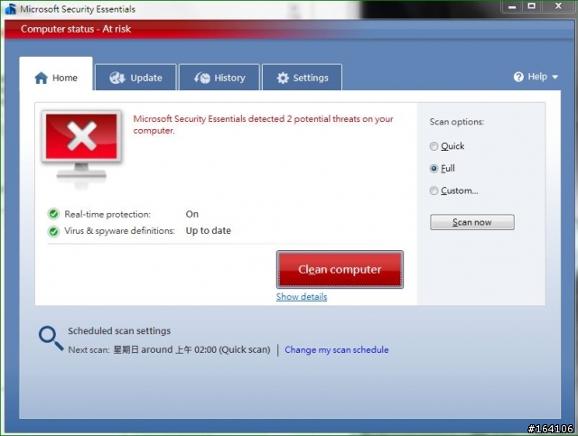
Task: Click the Clean computer button
Action: tap(340, 269)
